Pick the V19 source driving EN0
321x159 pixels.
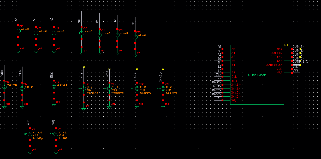tap(54, 87)
